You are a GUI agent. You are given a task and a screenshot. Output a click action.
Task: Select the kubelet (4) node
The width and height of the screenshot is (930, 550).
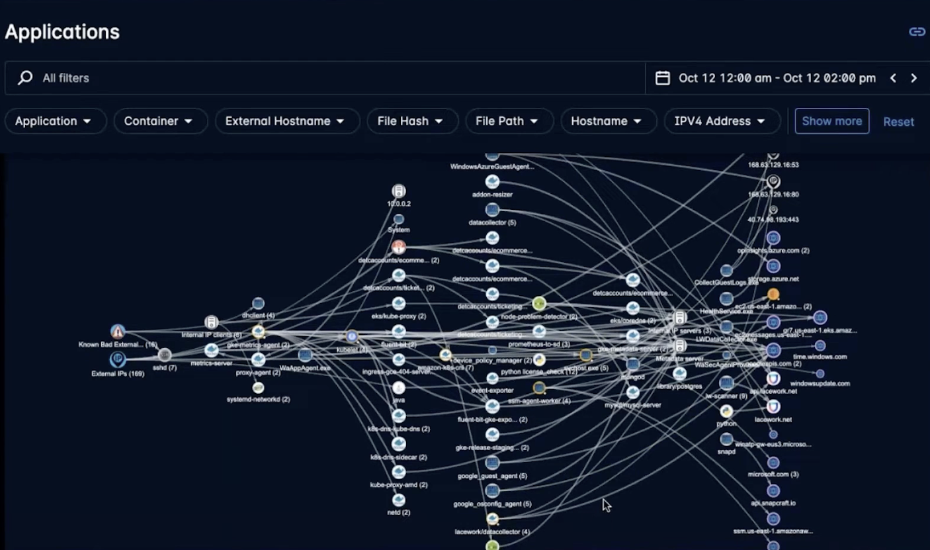[352, 336]
